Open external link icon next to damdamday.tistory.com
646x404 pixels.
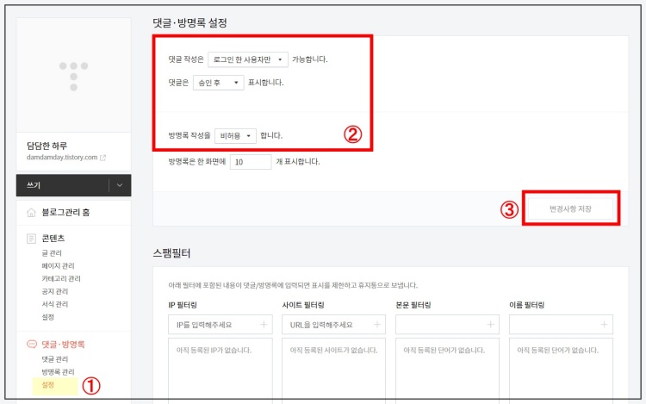click(x=103, y=158)
